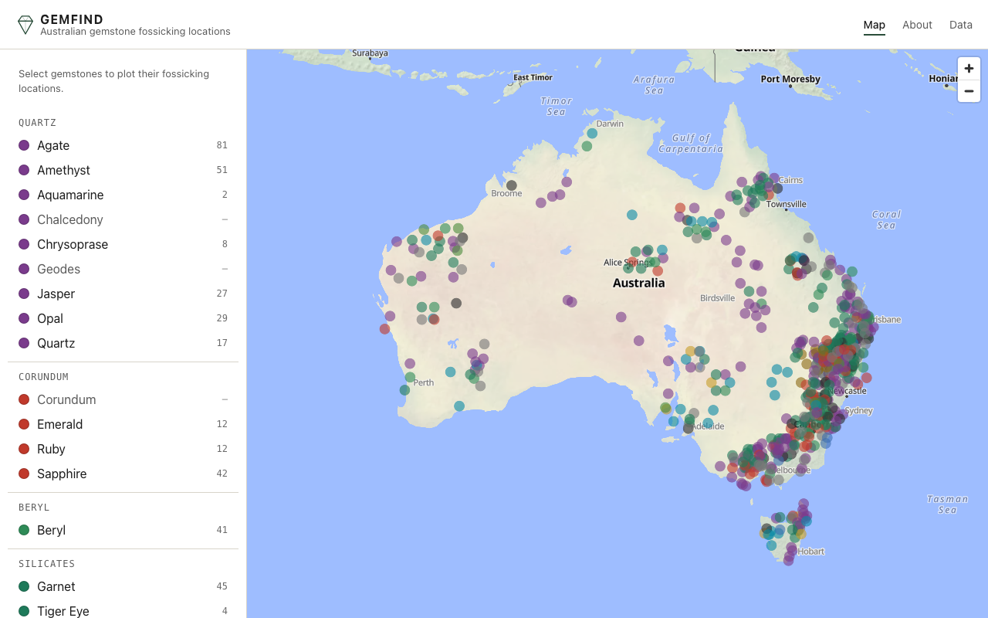The height and width of the screenshot is (618, 988).
Task: Click the Gulf of Carpentaria label
Action: click(691, 143)
